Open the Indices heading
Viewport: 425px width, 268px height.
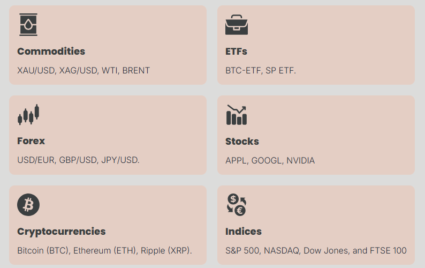pyautogui.click(x=244, y=232)
